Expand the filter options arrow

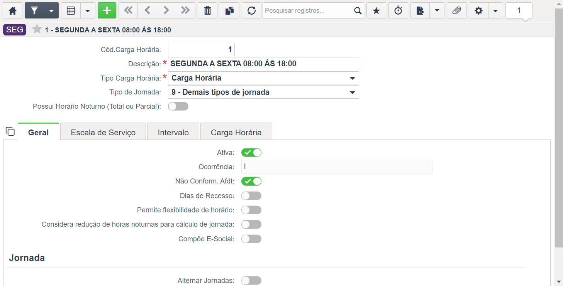tap(51, 10)
